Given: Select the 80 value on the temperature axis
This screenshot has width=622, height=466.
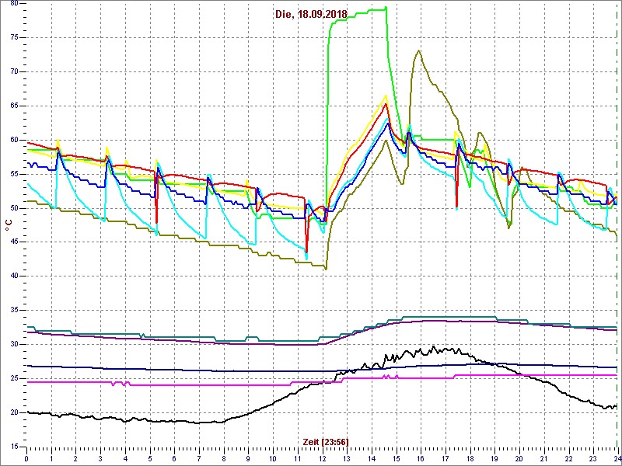Looking at the screenshot, I should point(12,4).
